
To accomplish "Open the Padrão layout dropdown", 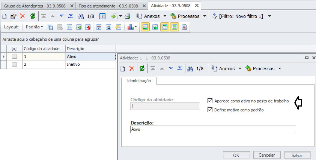I will [x=34, y=27].
